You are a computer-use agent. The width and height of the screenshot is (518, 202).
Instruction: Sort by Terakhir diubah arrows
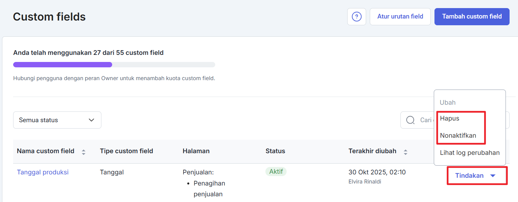point(406,152)
